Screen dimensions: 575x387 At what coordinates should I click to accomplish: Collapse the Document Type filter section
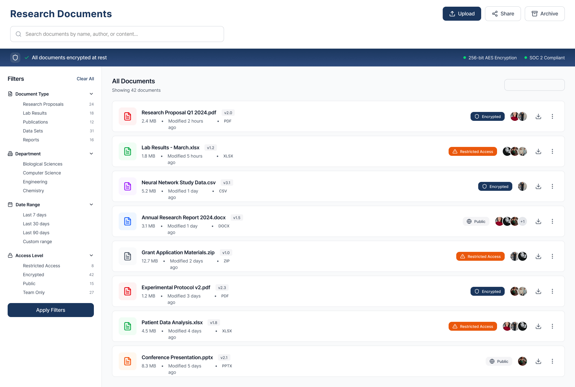(x=91, y=94)
